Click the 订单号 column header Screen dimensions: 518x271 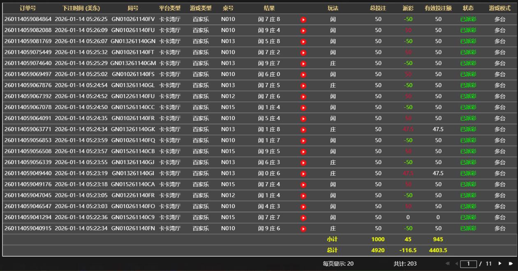(x=28, y=8)
